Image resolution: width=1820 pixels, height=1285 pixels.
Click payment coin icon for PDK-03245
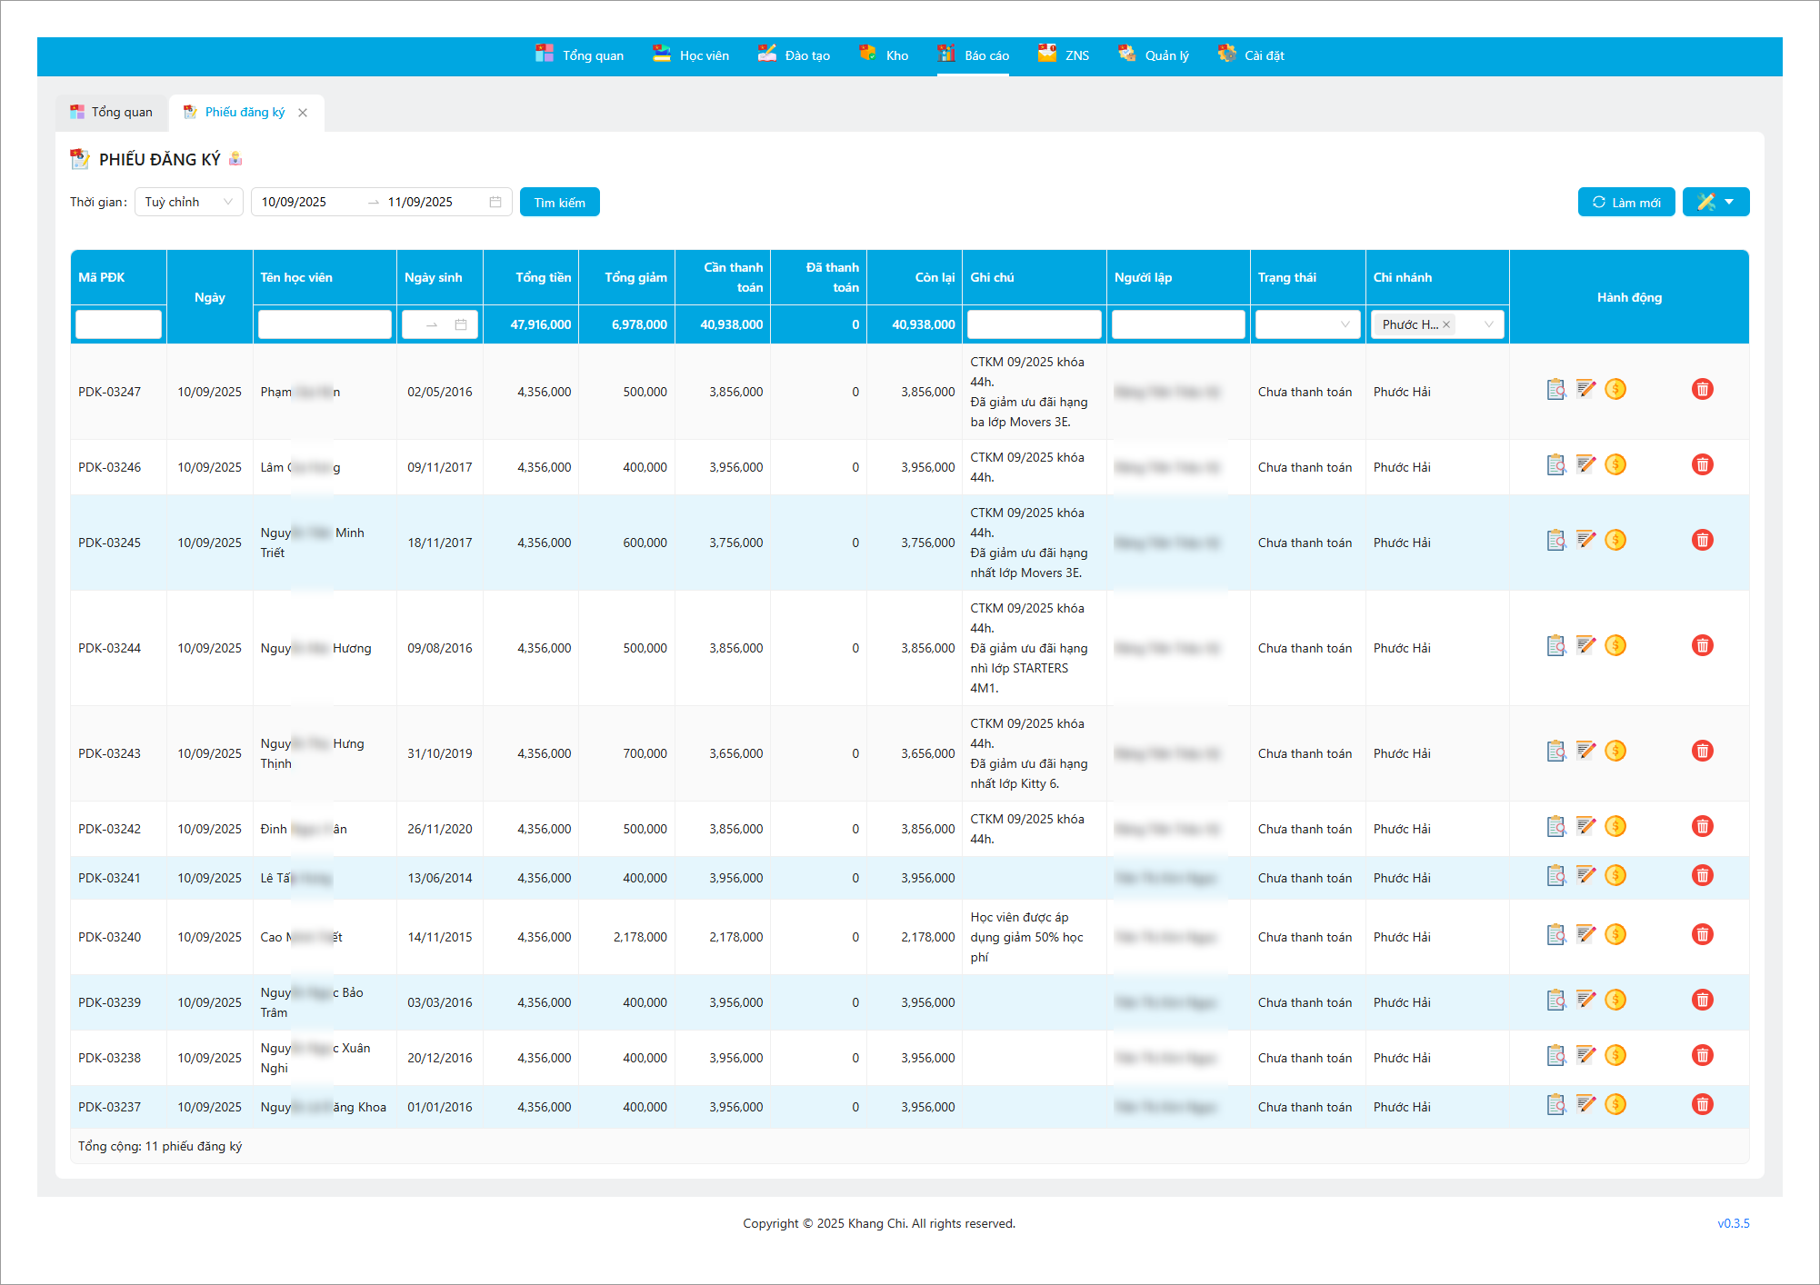pos(1615,541)
